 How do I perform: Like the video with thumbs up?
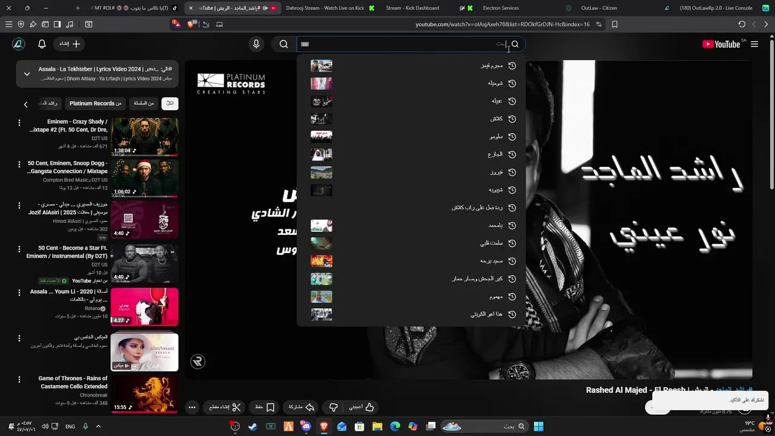pos(361,408)
